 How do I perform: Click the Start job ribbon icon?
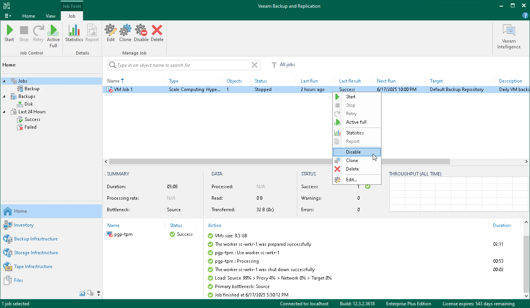[9, 33]
